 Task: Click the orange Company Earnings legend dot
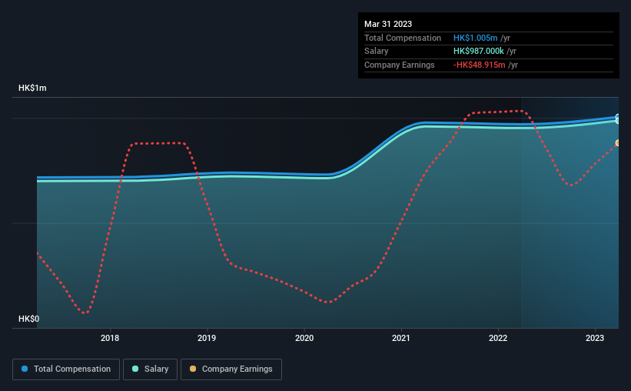pos(193,369)
